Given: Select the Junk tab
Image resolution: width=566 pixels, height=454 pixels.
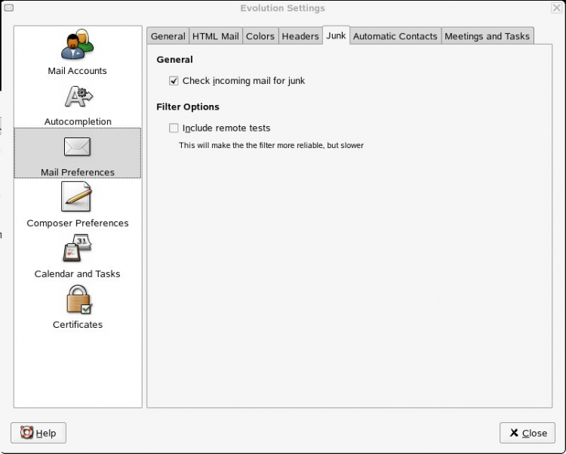Looking at the screenshot, I should (x=336, y=36).
